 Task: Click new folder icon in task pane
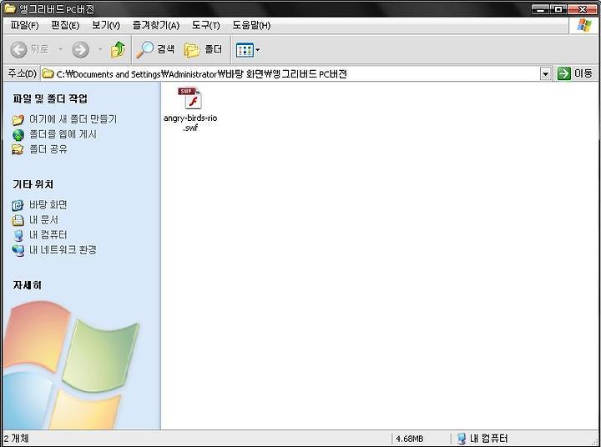[x=18, y=120]
